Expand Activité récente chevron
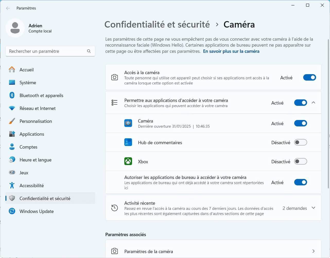The image size is (330, 258). pyautogui.click(x=314, y=208)
